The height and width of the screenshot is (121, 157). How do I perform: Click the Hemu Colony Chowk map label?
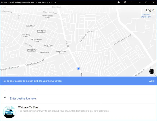pos(61,52)
